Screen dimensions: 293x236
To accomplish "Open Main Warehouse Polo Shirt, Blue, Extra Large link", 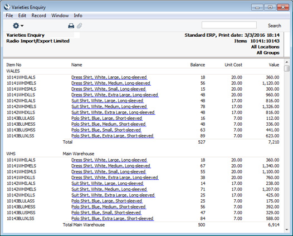I will click(113, 218).
